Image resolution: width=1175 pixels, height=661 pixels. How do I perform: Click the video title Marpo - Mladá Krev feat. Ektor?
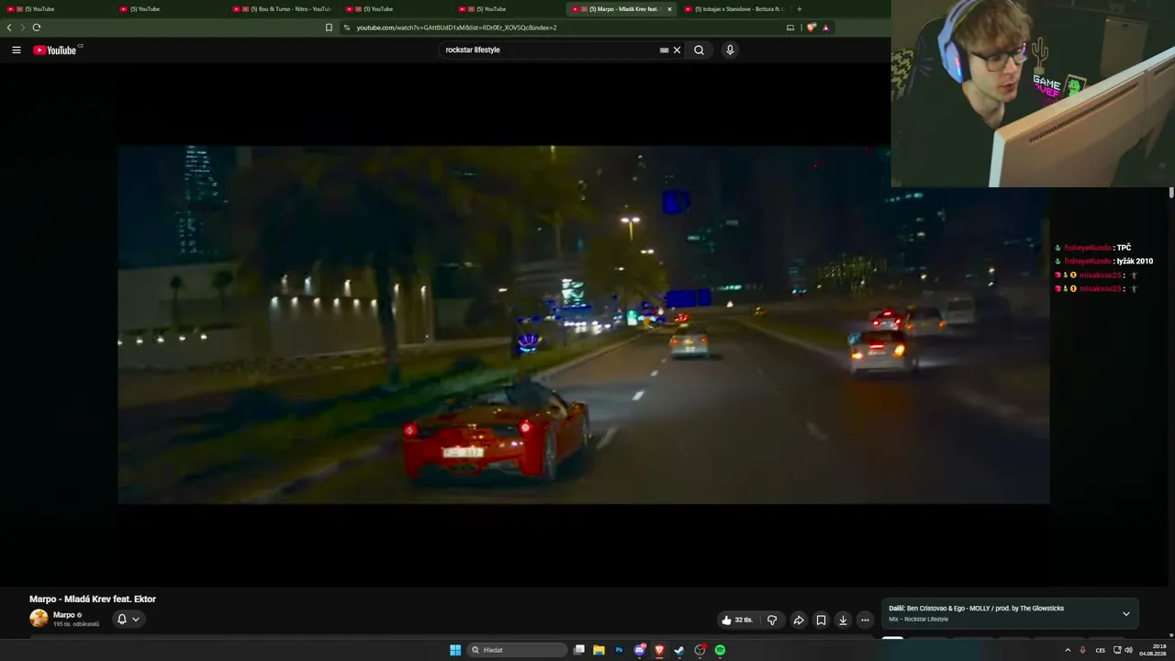coord(93,599)
